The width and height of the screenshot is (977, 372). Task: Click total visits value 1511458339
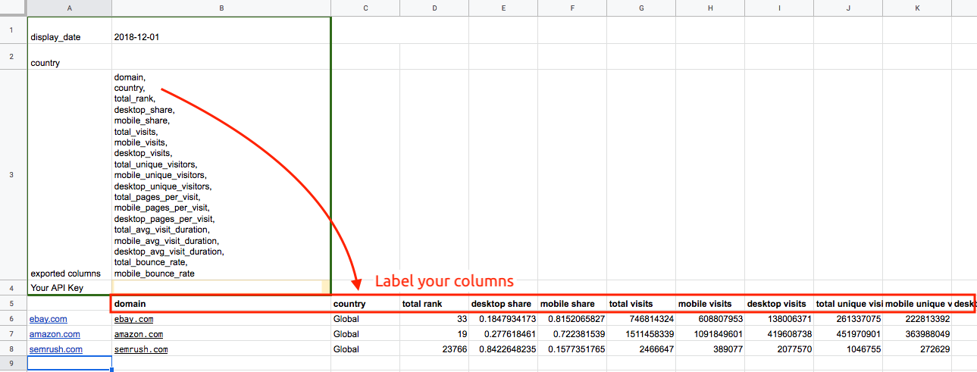[x=641, y=334]
